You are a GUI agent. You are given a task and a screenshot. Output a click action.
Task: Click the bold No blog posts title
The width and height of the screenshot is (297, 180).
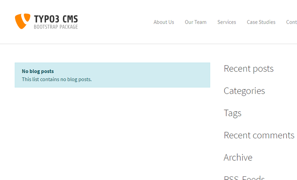38,71
